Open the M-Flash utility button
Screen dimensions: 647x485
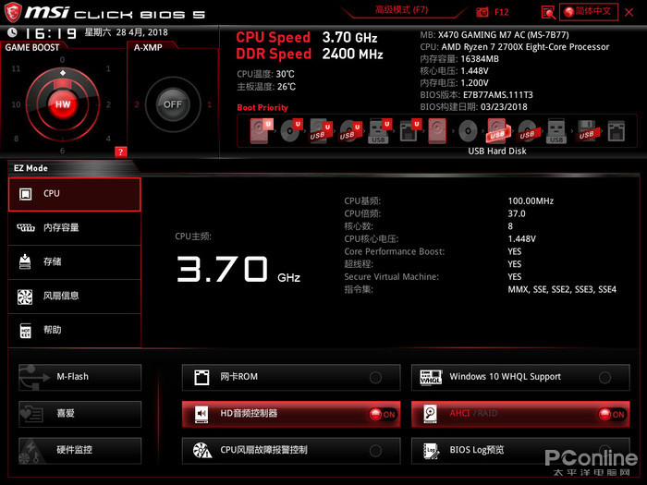(x=80, y=377)
